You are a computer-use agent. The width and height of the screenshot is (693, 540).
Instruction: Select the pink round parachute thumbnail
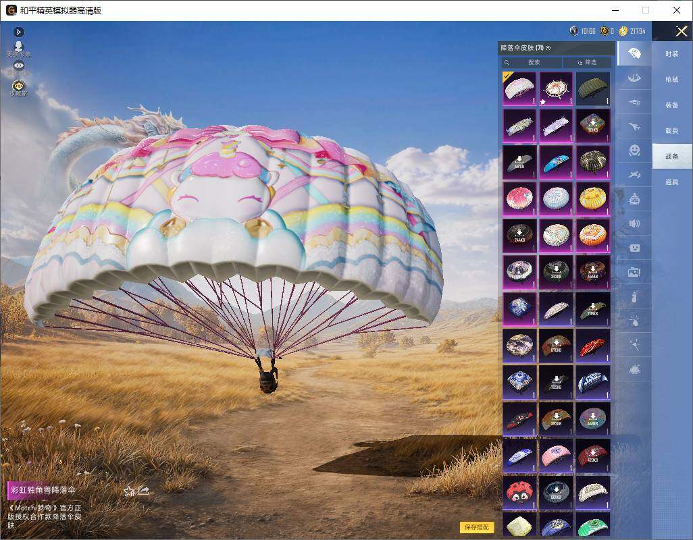519,198
